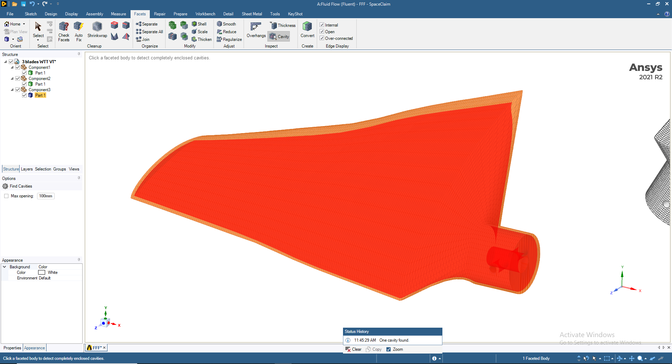Click the Environment Default value
This screenshot has width=672, height=364.
click(44, 278)
